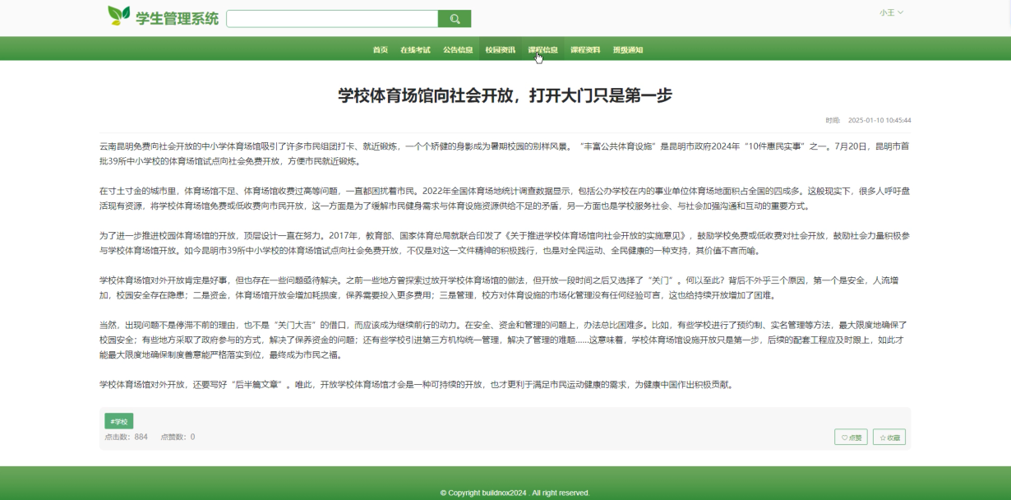The height and width of the screenshot is (500, 1011).
Task: Open 公告信息 menu item
Action: point(458,49)
